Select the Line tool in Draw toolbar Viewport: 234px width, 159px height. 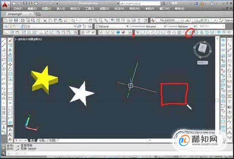click(4, 41)
